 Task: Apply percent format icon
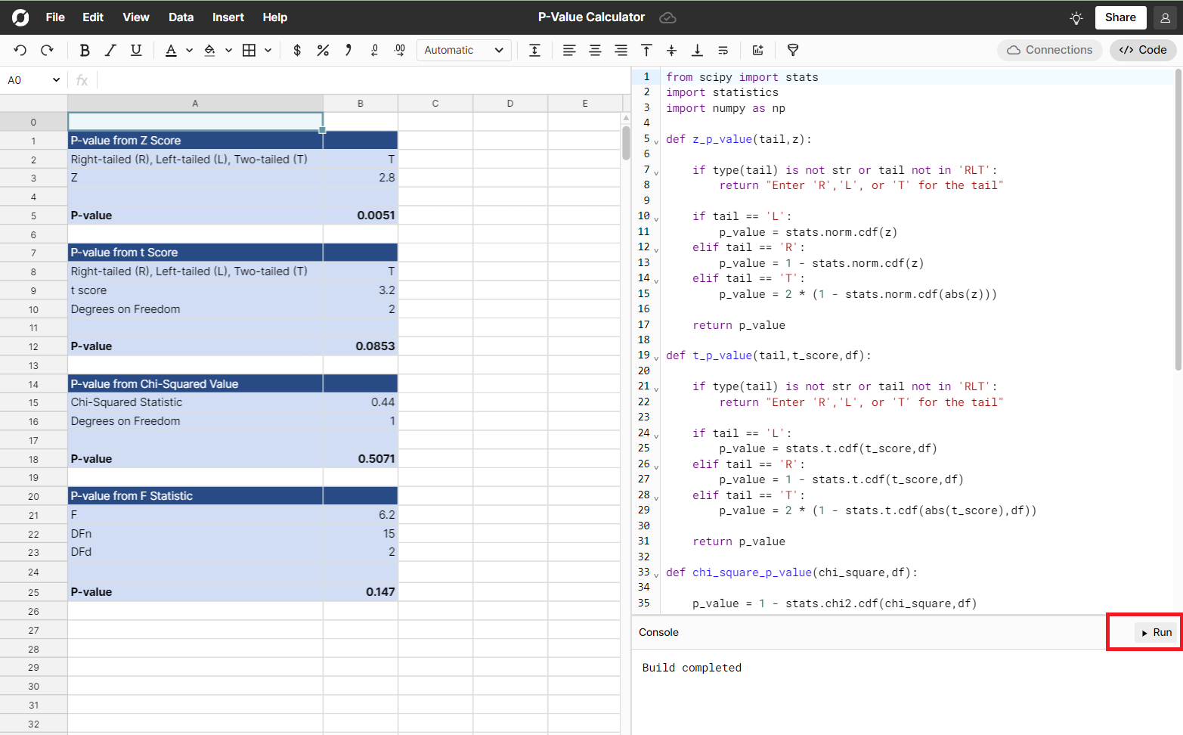(x=323, y=50)
